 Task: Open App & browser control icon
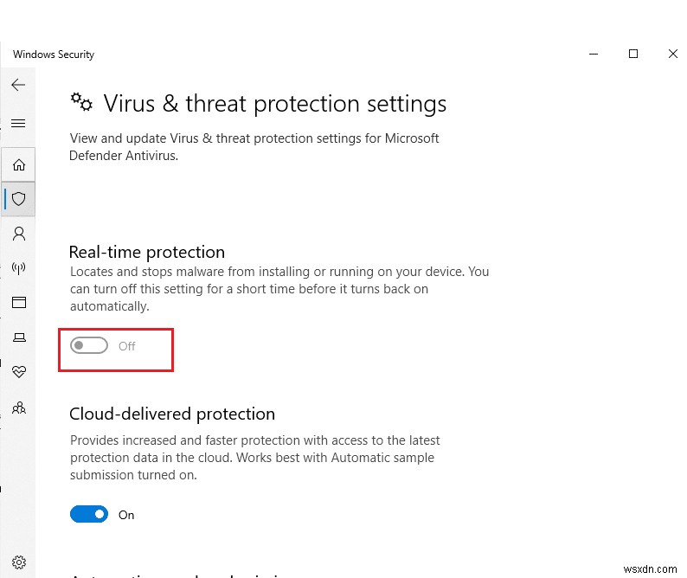18,303
